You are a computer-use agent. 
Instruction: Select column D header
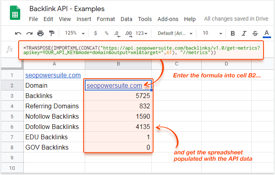(226, 64)
